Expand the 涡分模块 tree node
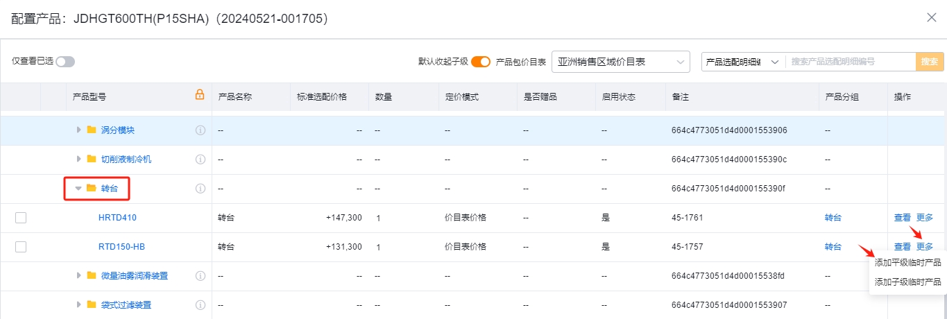 [x=79, y=130]
